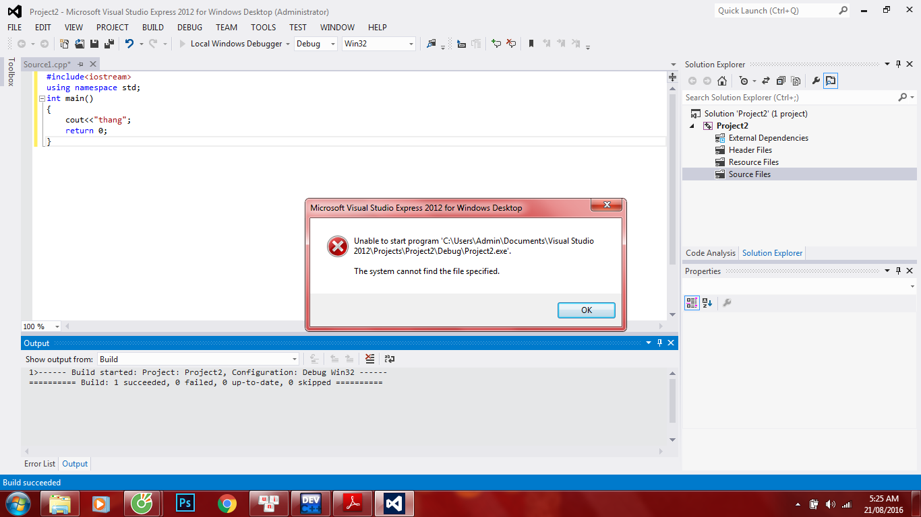Click the Local Windows Debugger label
This screenshot has height=517, width=921.
click(236, 44)
